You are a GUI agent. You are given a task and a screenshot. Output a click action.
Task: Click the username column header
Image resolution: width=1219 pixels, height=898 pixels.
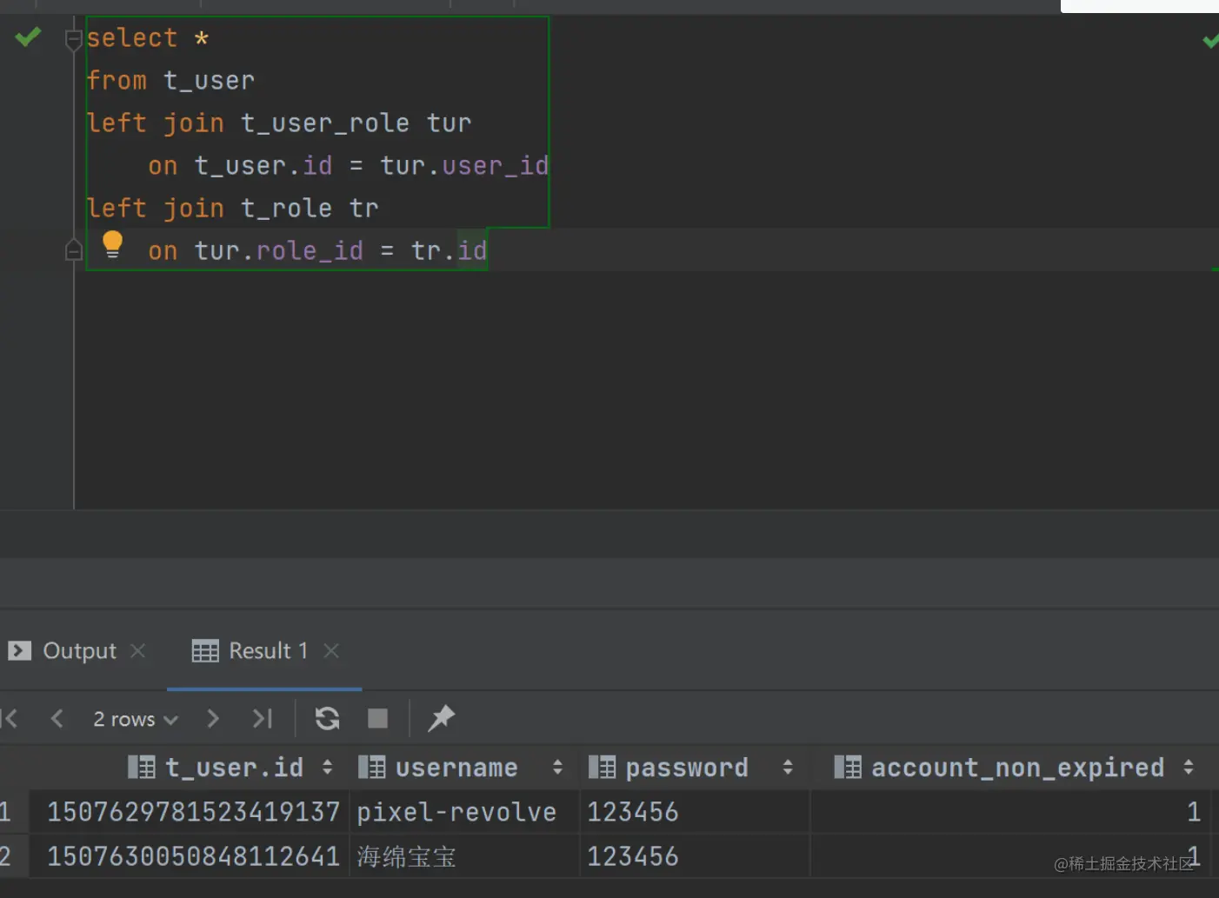coord(456,768)
